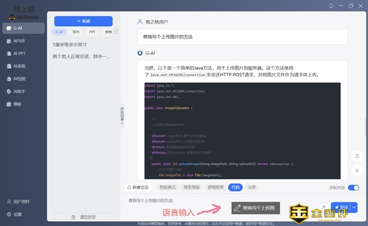Switch to the PPT history tab
This screenshot has width=368, height=226.
coord(92,32)
